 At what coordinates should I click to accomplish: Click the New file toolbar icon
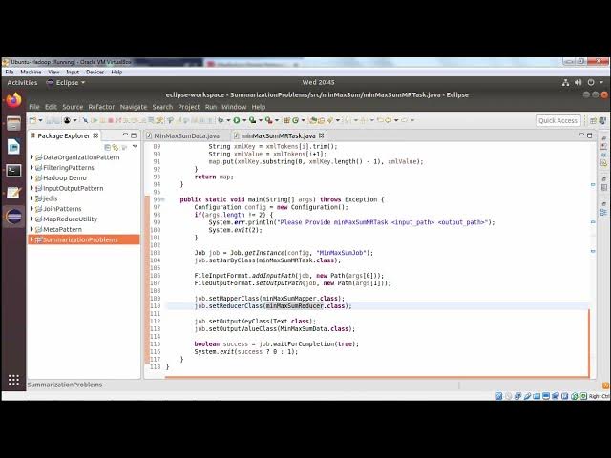[x=33, y=121]
